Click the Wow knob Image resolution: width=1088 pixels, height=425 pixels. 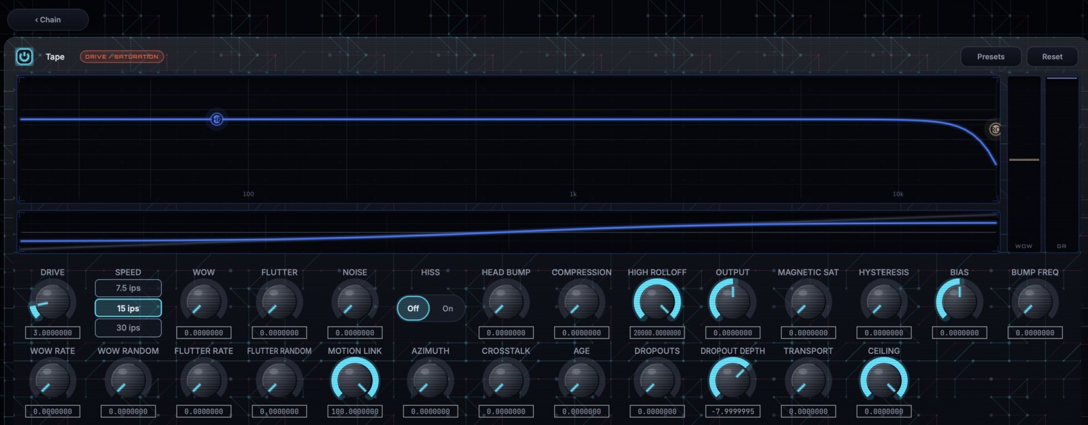tap(203, 301)
